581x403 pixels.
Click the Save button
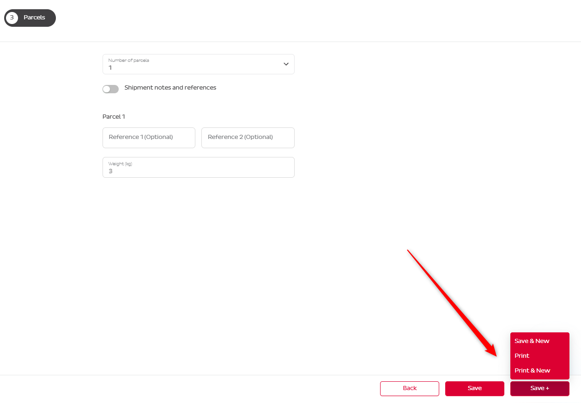click(x=474, y=388)
